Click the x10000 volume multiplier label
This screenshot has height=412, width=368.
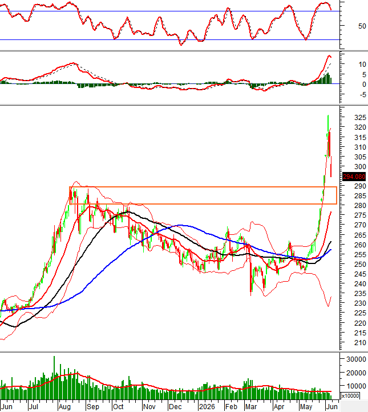[x=350, y=395]
